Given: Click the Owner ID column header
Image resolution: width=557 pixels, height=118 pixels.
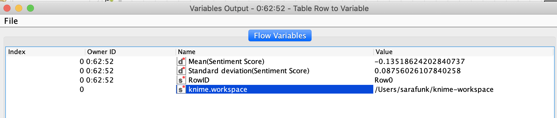Looking at the screenshot, I should 102,52.
